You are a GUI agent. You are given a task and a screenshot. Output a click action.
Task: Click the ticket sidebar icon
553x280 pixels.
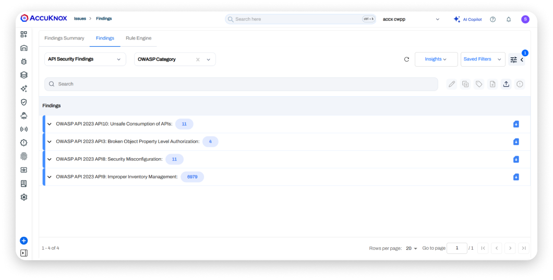point(23,170)
